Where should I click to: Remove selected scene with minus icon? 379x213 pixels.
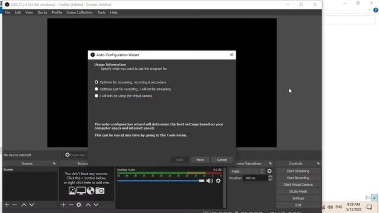coord(14,205)
